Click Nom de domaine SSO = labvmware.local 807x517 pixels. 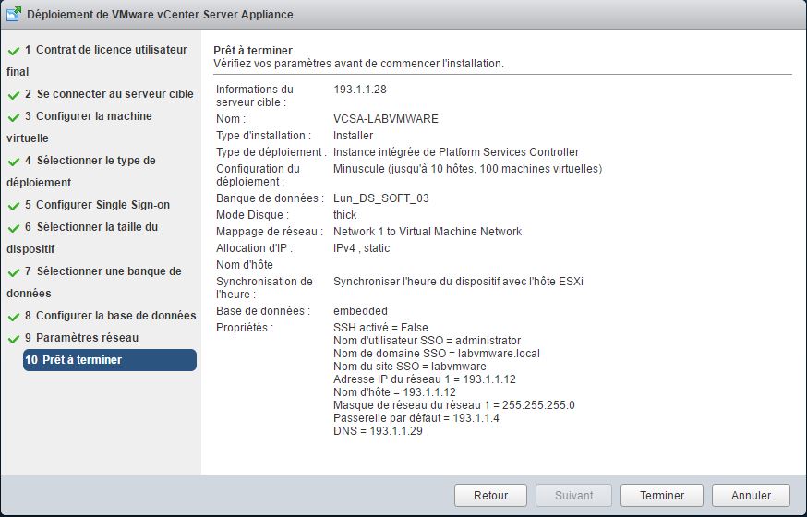(437, 354)
